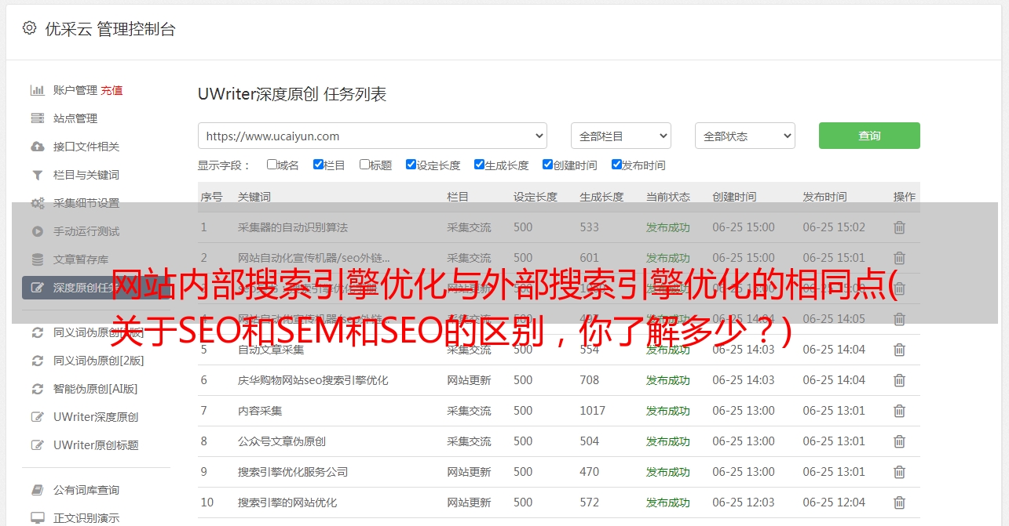Open 同义词伪原创[1版] in the sidebar

(98, 332)
